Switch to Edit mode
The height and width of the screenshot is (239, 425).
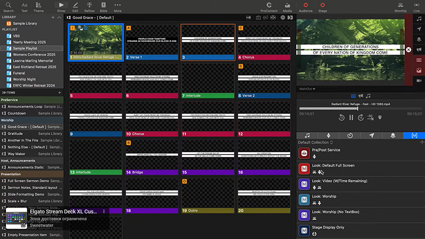76,7
